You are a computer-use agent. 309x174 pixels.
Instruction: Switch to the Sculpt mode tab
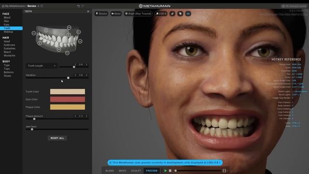136,171
